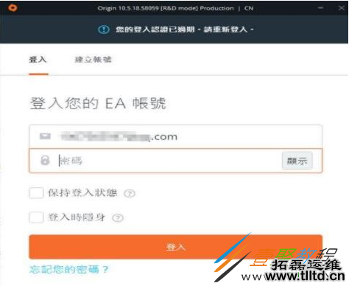Click the expired login notice text
This screenshot has width=349, height=286.
[x=185, y=29]
